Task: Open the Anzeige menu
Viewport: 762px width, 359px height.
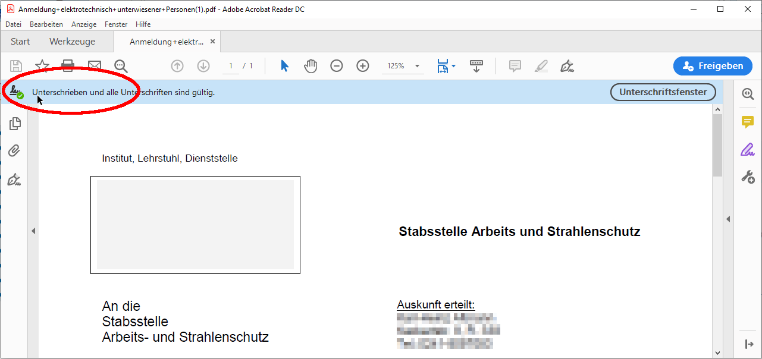Action: coord(84,24)
